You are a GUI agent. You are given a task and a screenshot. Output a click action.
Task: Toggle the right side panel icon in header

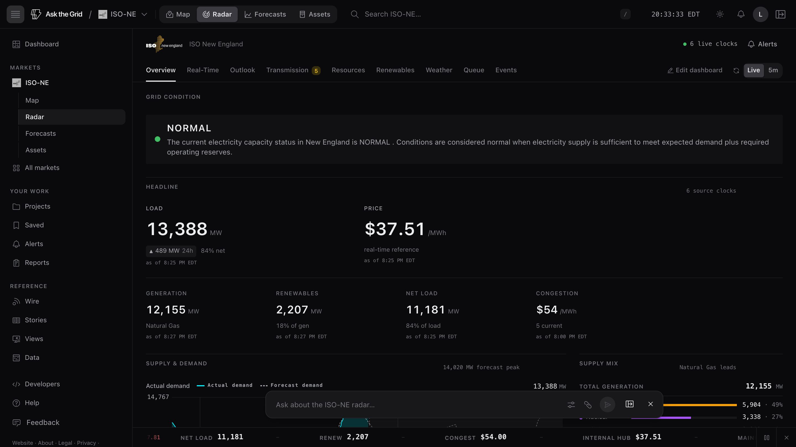(x=780, y=14)
